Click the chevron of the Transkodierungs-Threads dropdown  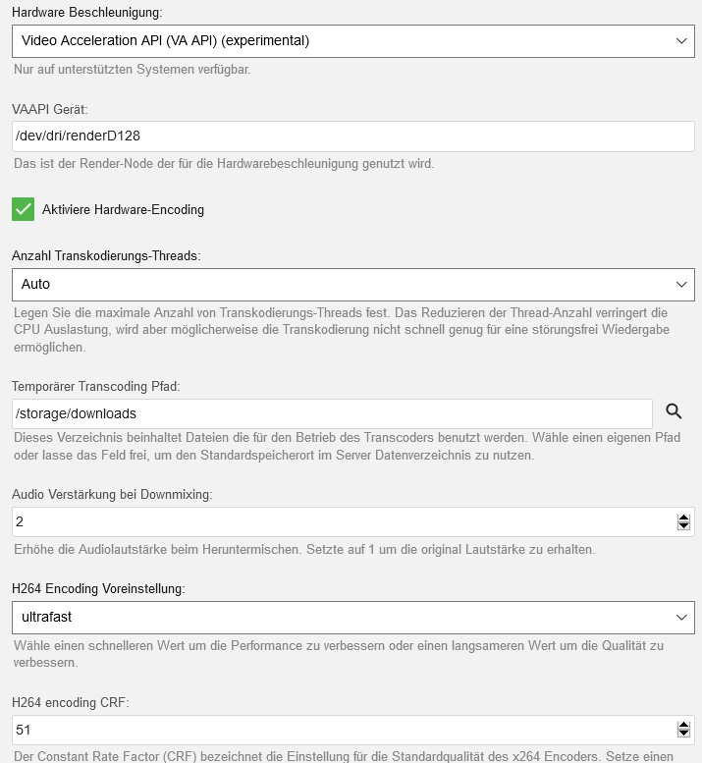click(x=681, y=285)
